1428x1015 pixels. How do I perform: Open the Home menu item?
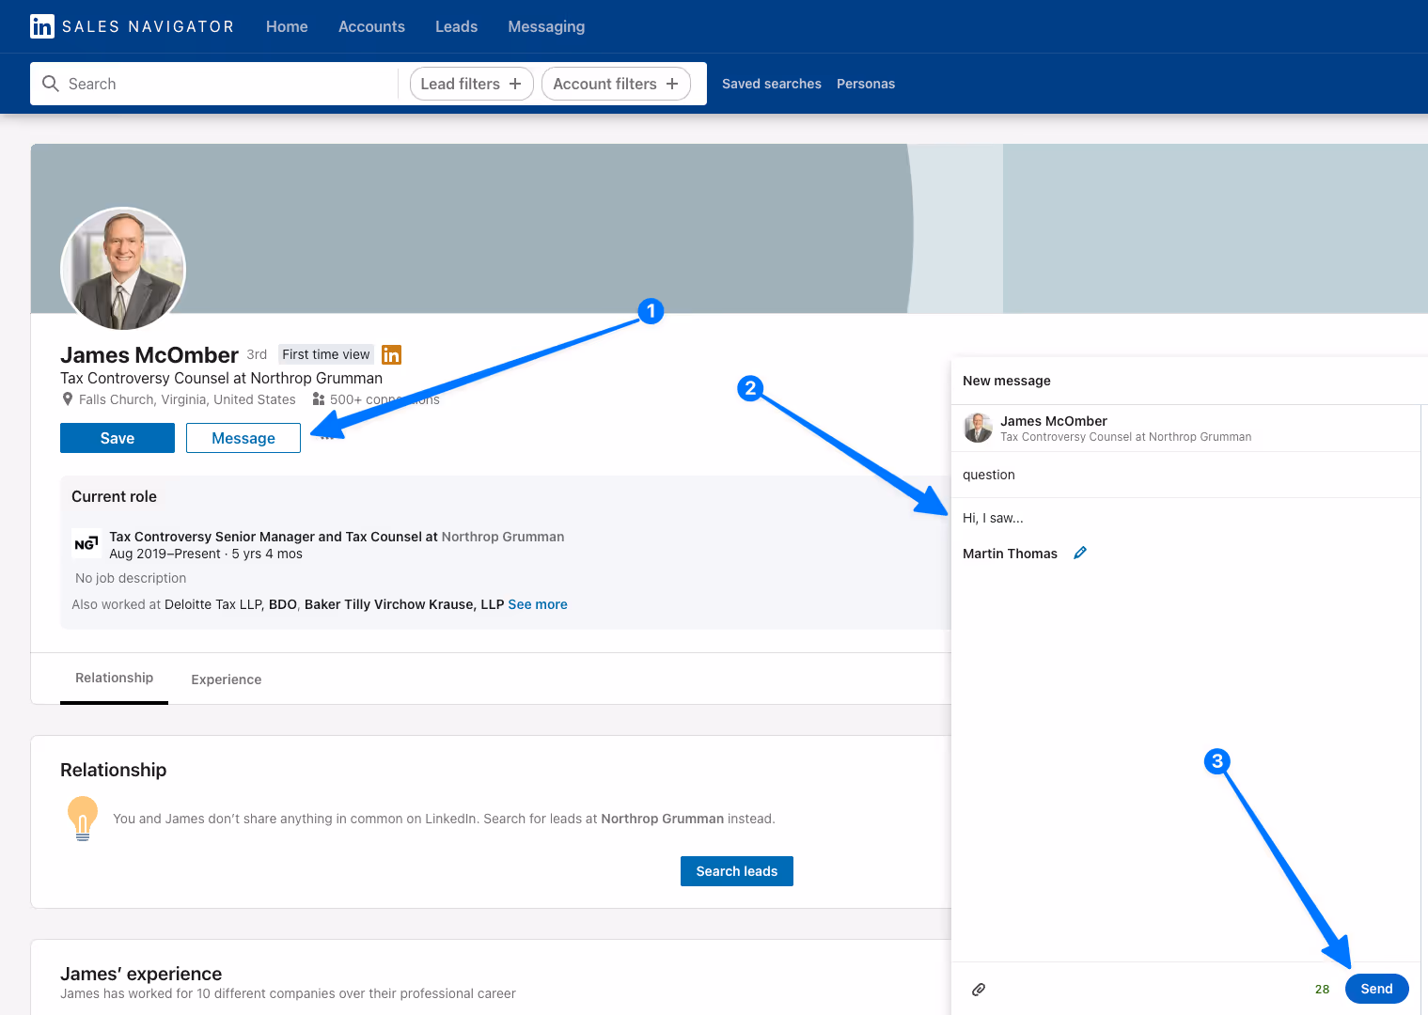[x=287, y=26]
